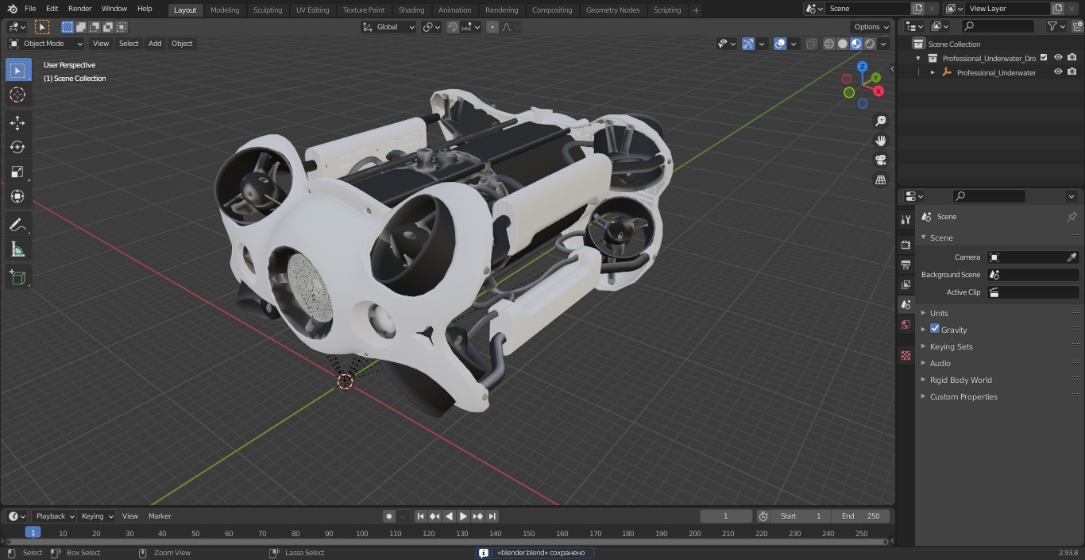Switch to the Modeling workspace tab

coord(225,10)
